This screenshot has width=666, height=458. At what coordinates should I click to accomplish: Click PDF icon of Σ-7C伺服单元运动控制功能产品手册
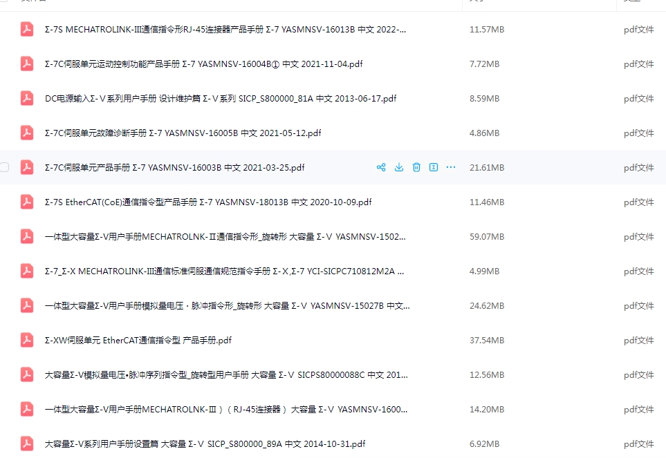[x=27, y=64]
